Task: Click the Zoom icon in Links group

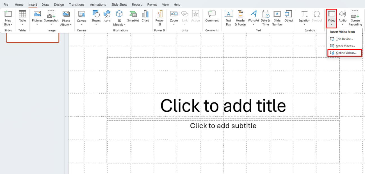Action: tap(174, 14)
